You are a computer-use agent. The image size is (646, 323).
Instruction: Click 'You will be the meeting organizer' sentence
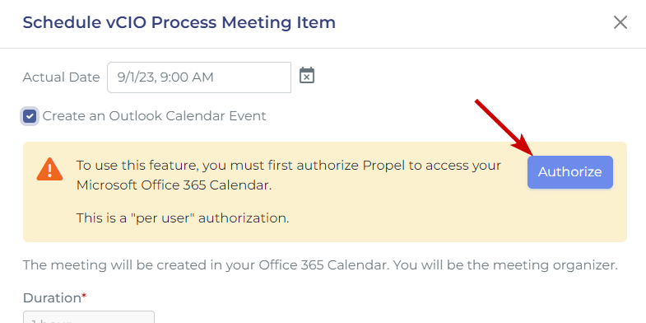point(505,264)
